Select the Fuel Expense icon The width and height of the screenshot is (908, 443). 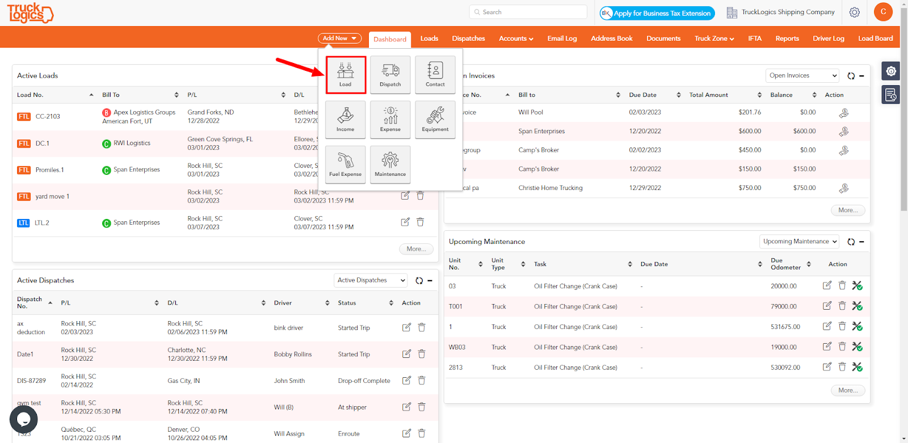345,164
